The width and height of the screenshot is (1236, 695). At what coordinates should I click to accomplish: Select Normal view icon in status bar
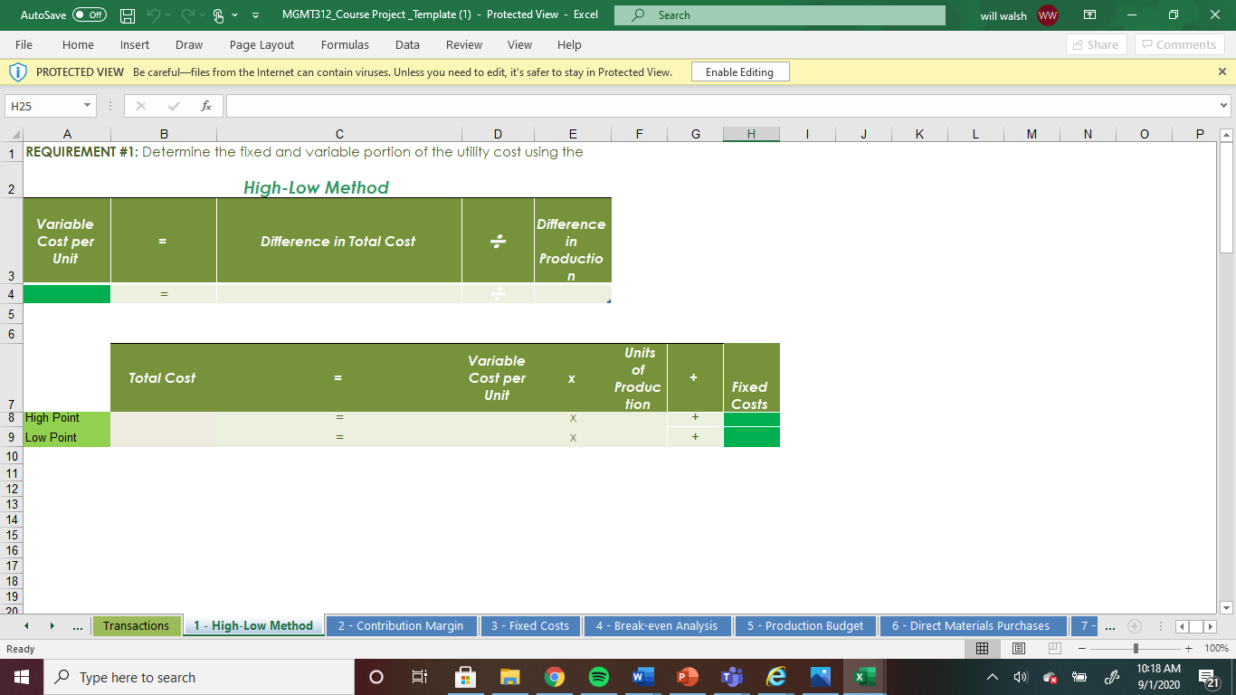pyautogui.click(x=983, y=649)
